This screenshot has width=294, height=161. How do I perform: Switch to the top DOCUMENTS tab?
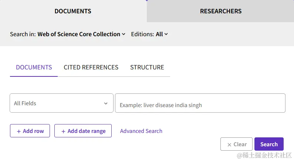[73, 11]
